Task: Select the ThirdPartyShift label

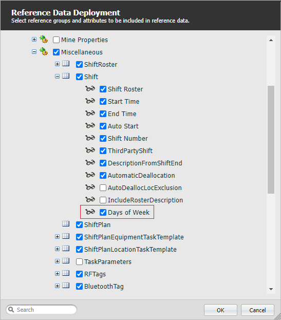Action: (130, 151)
